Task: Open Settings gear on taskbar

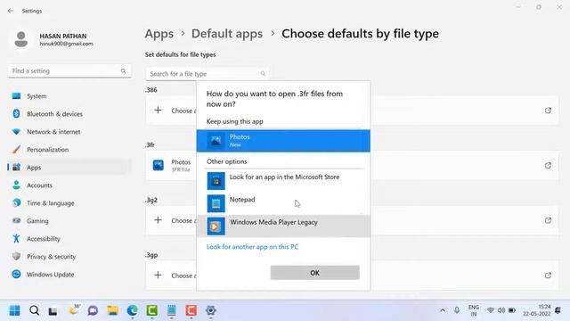Action: pos(211,310)
